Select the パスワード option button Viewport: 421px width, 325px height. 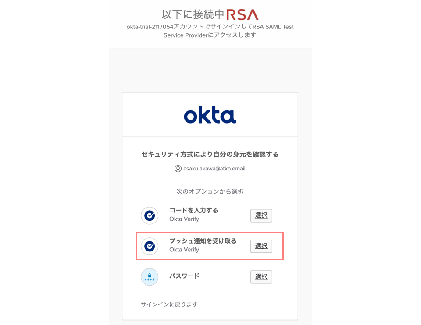click(x=261, y=277)
